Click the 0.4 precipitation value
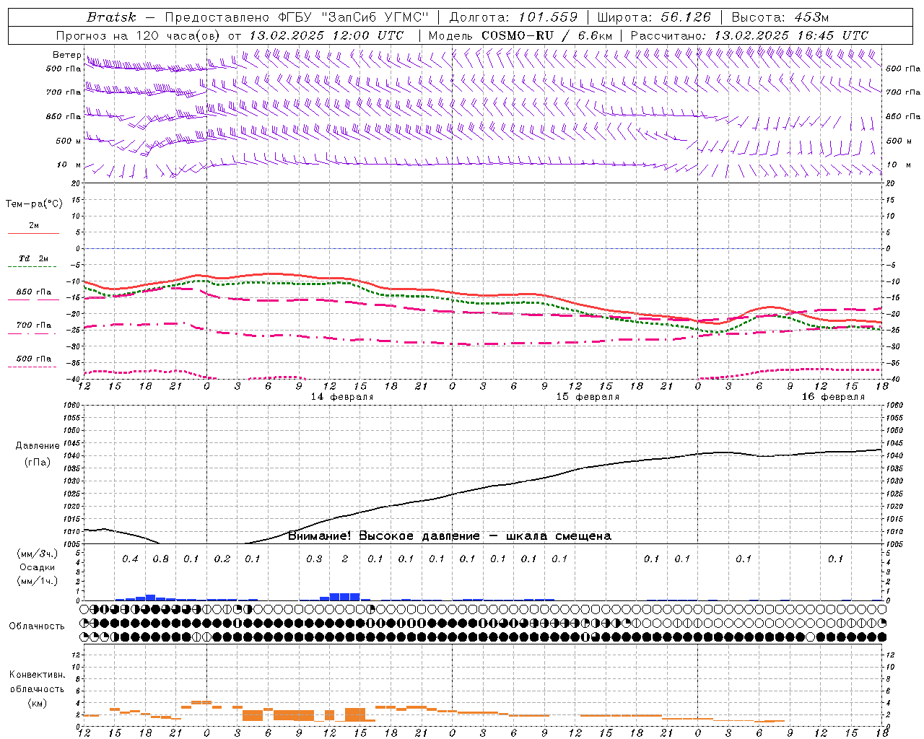Image resolution: width=924 pixels, height=739 pixels. pos(130,559)
